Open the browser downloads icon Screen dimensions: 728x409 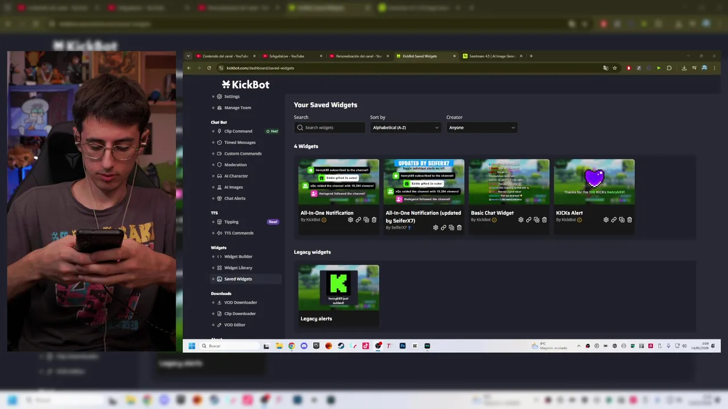pos(684,68)
